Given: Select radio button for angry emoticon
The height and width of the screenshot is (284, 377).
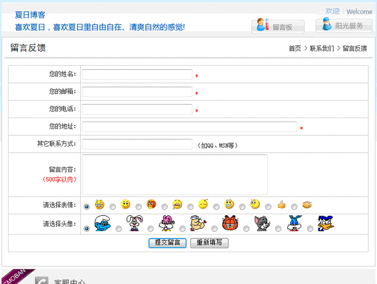Looking at the screenshot, I should pos(139,206).
